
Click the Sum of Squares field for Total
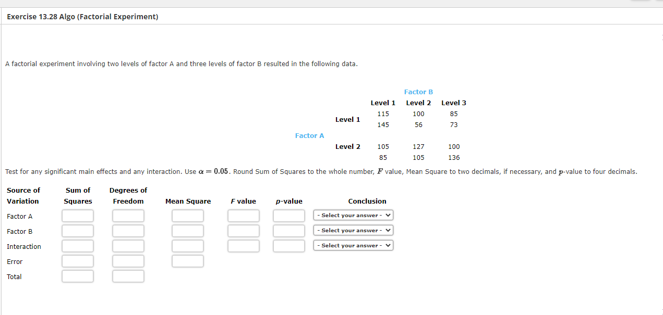(78, 276)
